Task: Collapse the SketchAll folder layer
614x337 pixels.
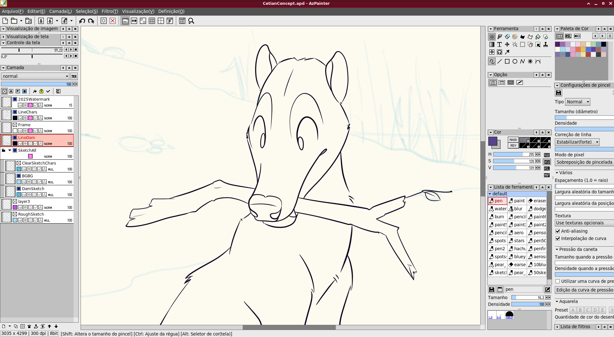Action: point(10,150)
